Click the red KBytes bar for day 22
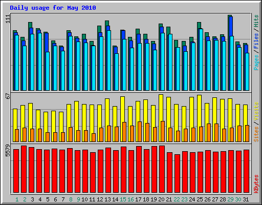The width and height of the screenshot is (262, 205). [178, 174]
